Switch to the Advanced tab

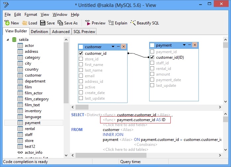click(61, 32)
